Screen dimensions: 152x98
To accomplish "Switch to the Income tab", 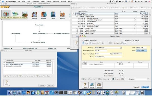I will pos(106,8).
